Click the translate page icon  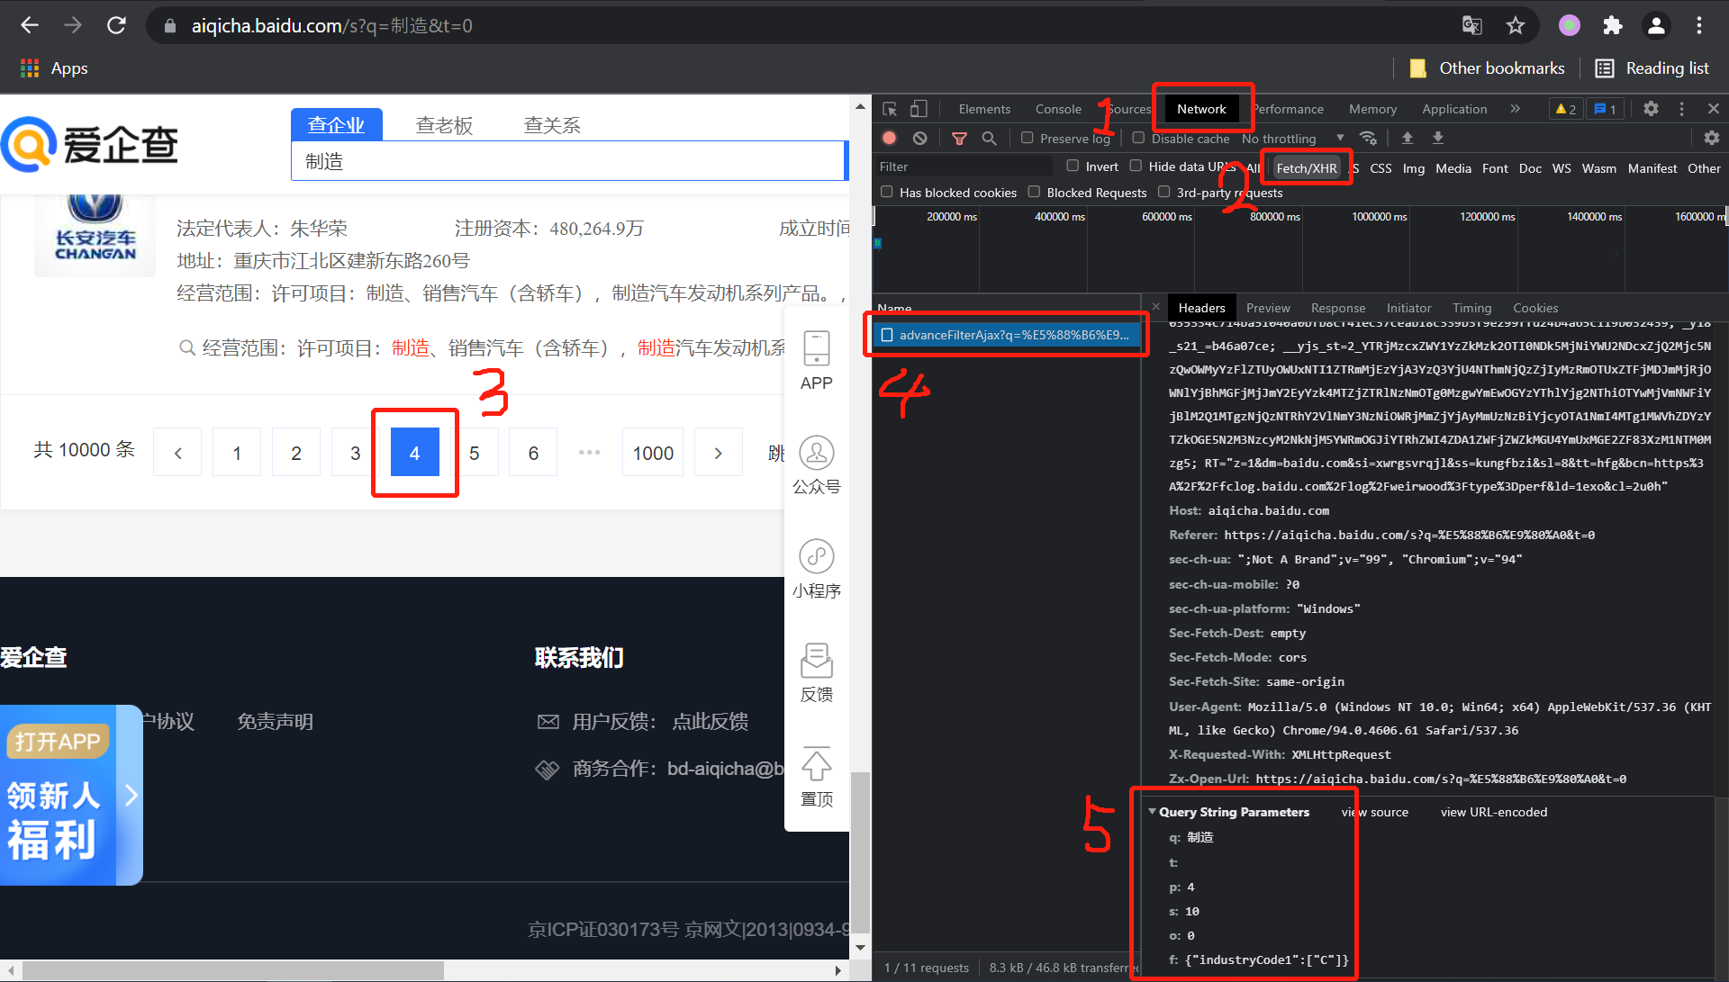pos(1472,25)
